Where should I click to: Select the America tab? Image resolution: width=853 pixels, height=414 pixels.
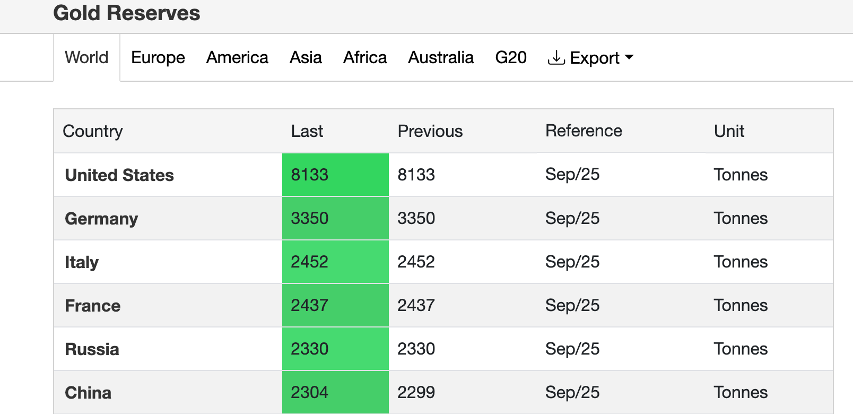point(237,57)
